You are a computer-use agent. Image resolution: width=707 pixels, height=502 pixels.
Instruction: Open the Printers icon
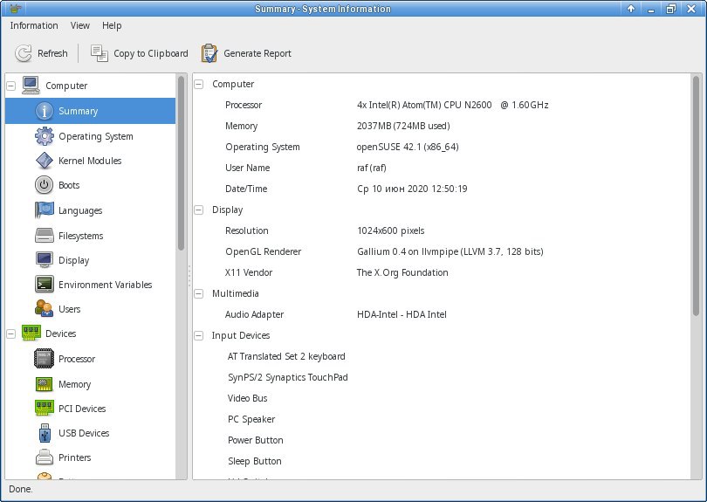pyautogui.click(x=45, y=457)
